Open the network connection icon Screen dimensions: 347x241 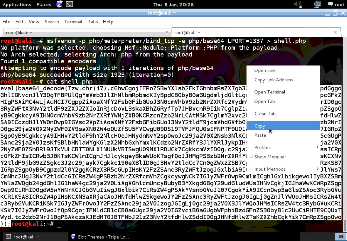[x=318, y=4]
